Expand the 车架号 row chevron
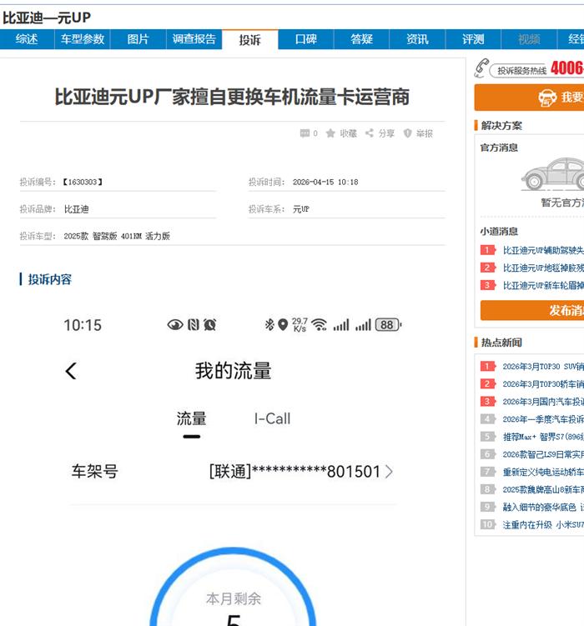Screen dimensions: 584x626 click(x=389, y=472)
